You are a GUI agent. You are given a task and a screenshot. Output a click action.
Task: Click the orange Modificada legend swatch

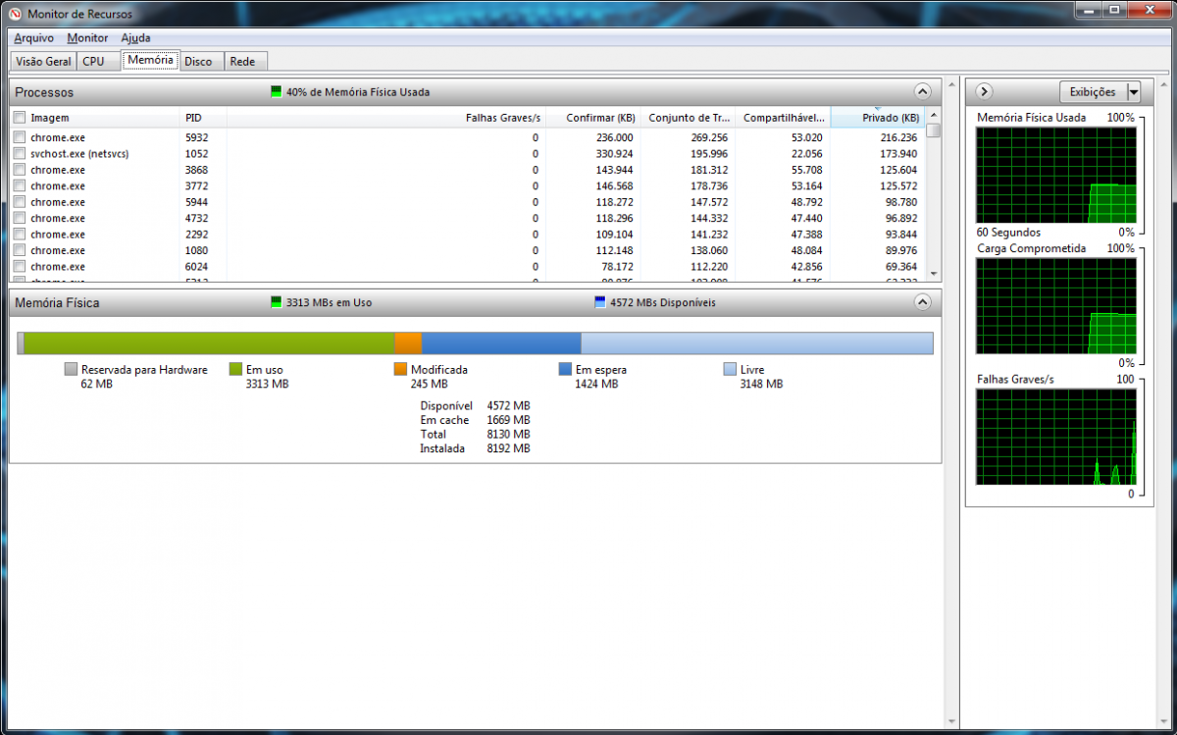tap(400, 369)
